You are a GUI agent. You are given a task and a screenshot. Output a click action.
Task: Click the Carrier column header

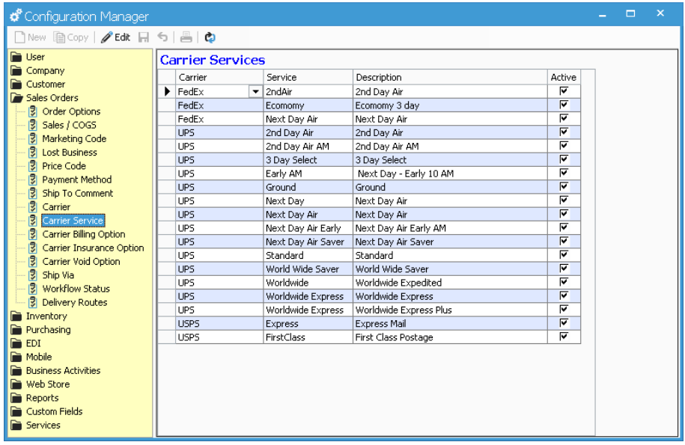coord(219,77)
